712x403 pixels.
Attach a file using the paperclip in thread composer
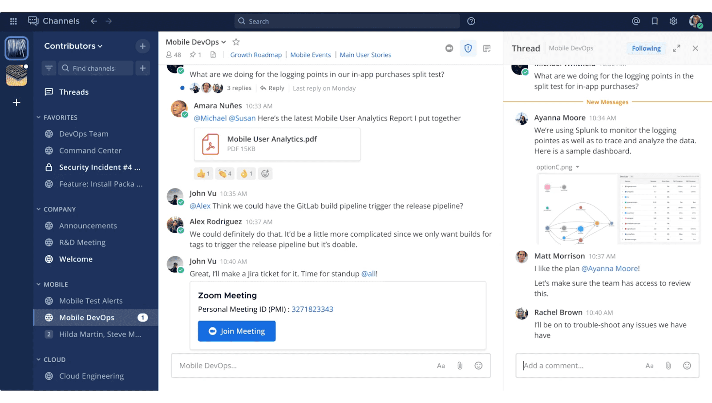tap(667, 365)
